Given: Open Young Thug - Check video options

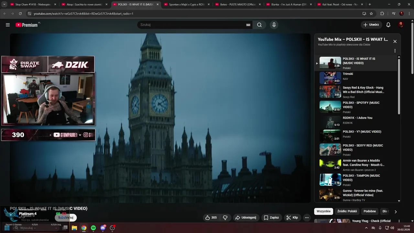Looking at the screenshot, I should 399,221.
